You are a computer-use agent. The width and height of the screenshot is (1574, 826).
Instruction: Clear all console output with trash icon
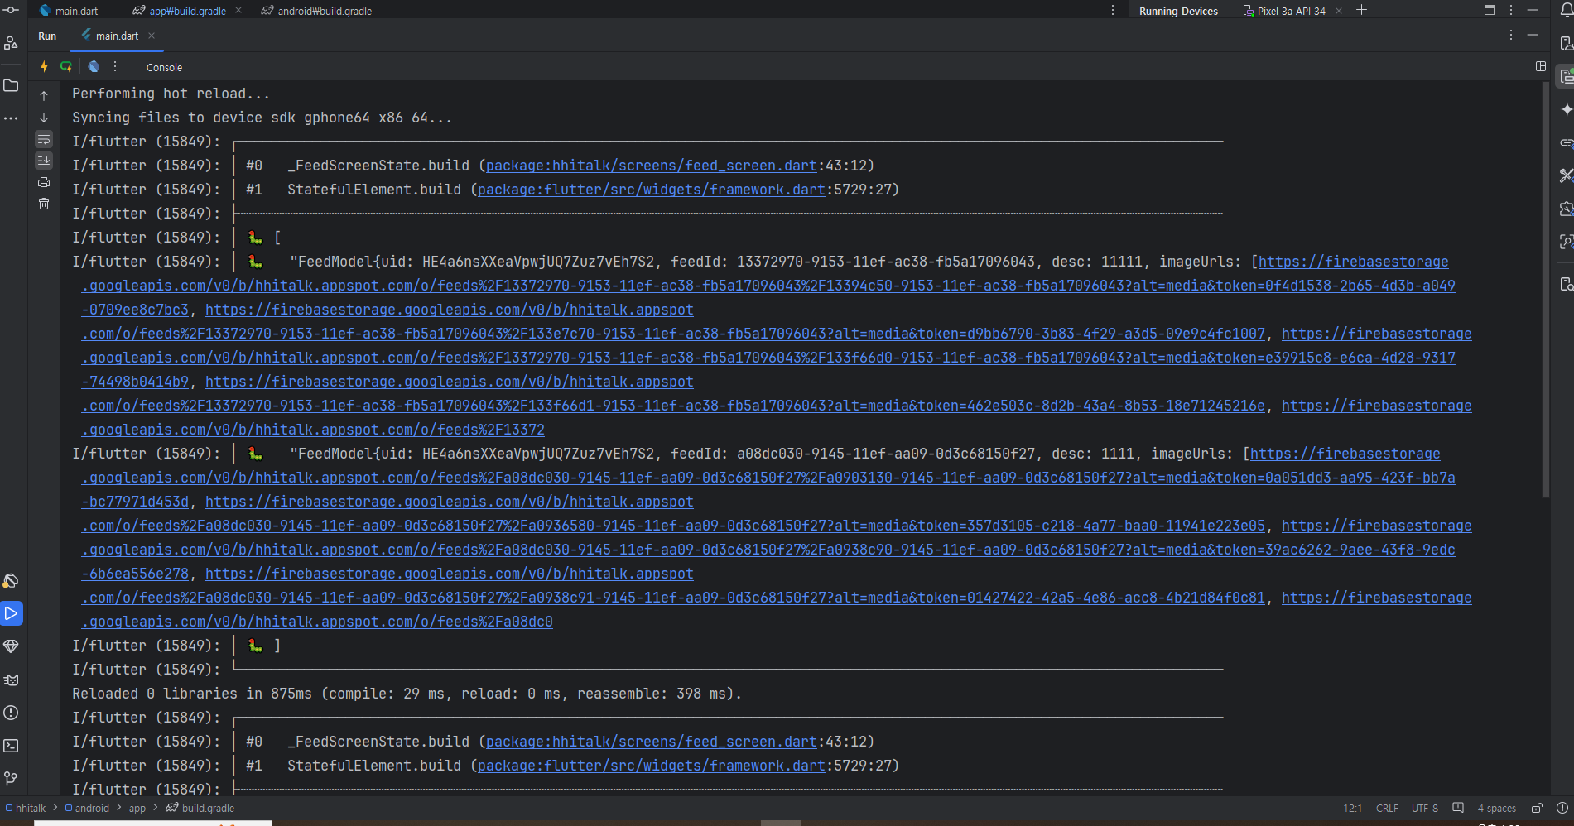(44, 204)
